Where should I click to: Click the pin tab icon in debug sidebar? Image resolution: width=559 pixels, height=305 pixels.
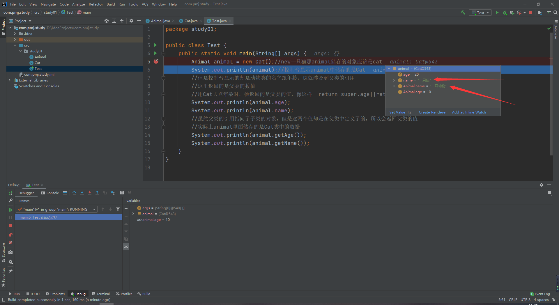click(x=10, y=271)
